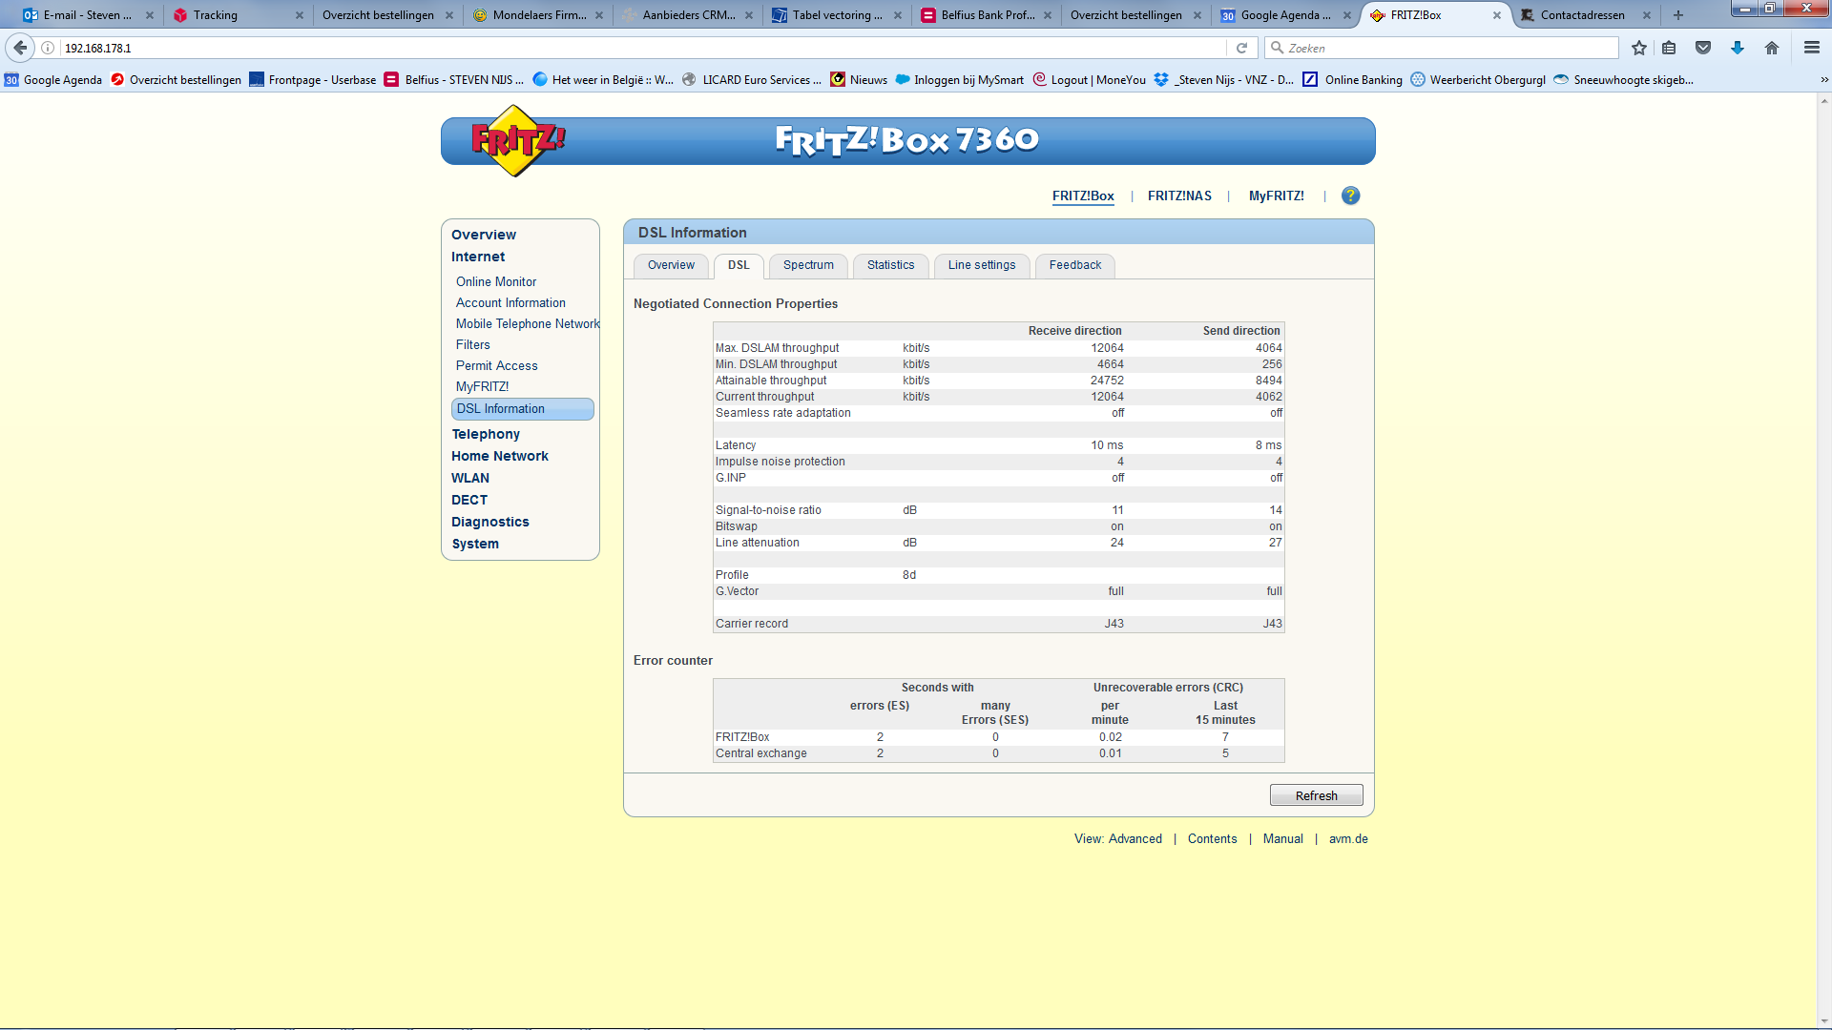Open the Statistics tab
1832x1030 pixels.
pos(890,265)
